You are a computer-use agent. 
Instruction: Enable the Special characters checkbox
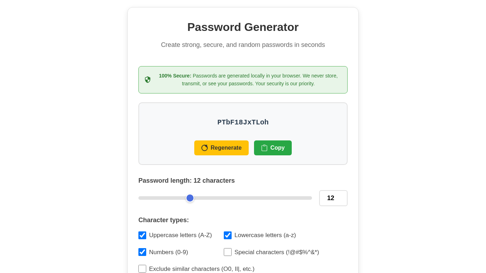pyautogui.click(x=228, y=252)
